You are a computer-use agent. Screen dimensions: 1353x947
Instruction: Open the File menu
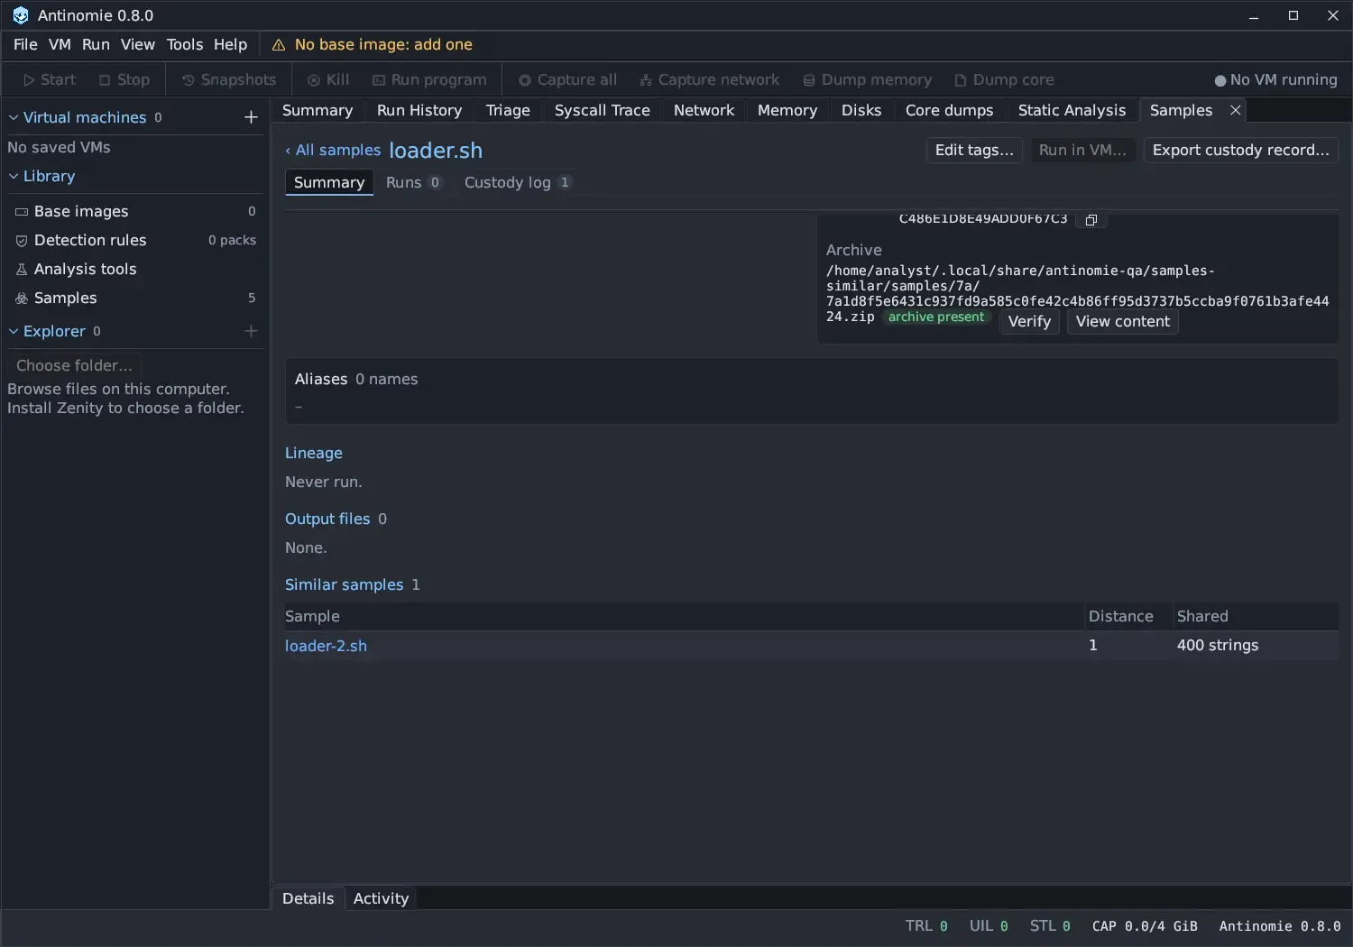coord(25,44)
